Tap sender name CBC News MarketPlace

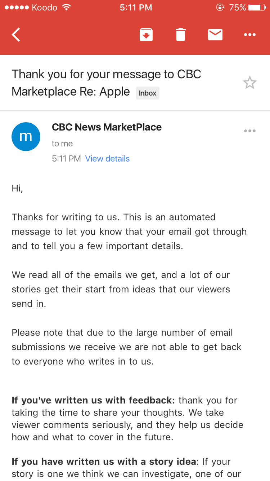click(x=107, y=127)
